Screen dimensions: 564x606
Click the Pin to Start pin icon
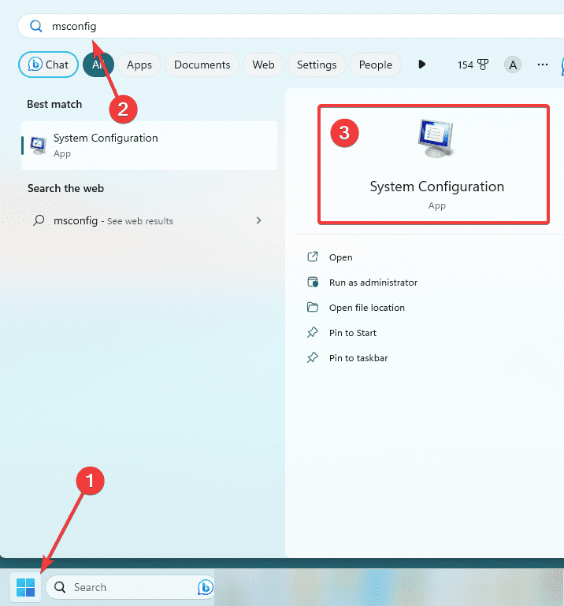pos(313,332)
